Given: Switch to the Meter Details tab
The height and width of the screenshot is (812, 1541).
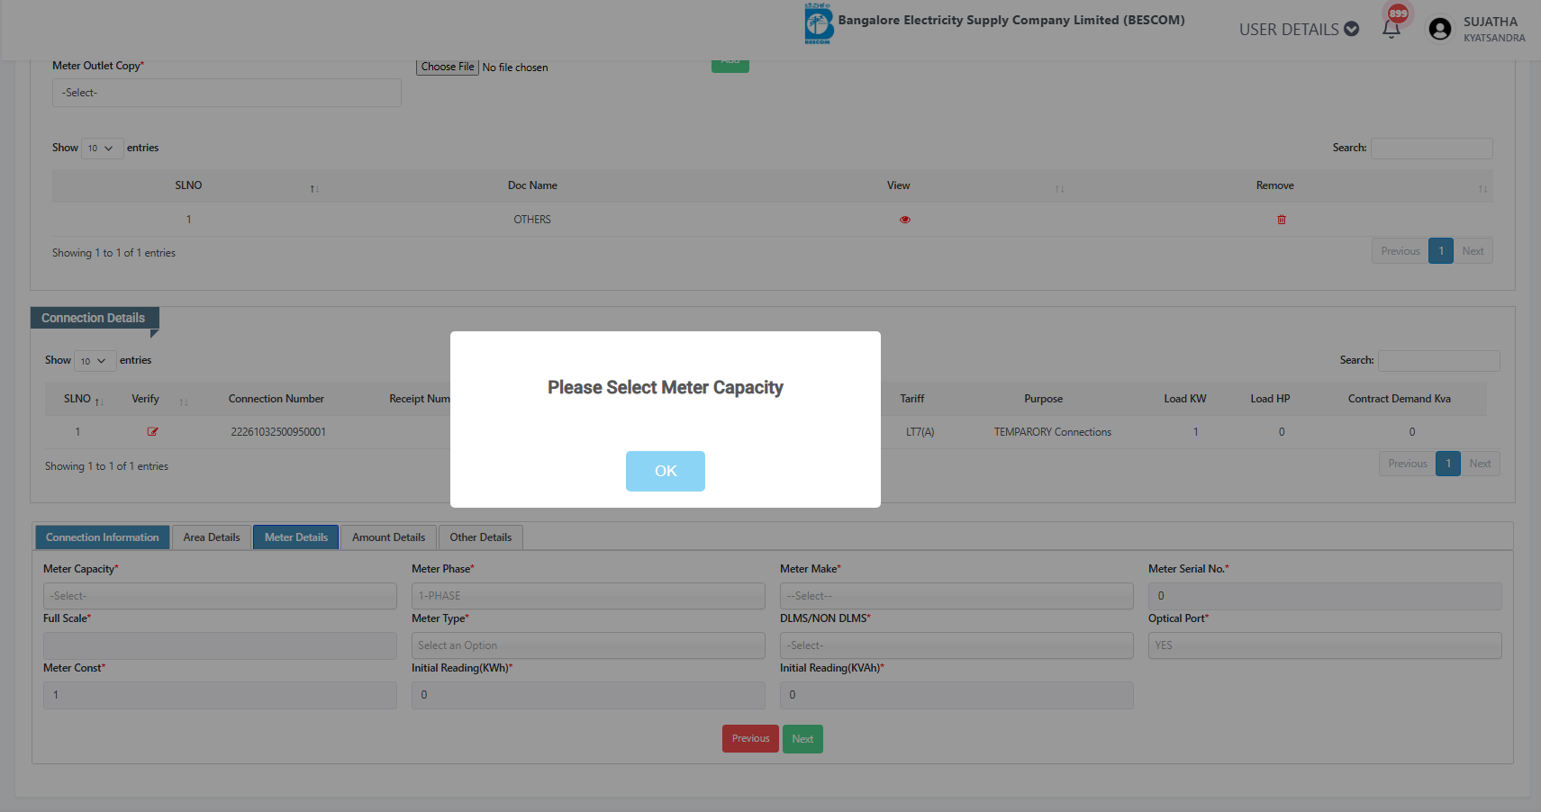Looking at the screenshot, I should coord(295,537).
